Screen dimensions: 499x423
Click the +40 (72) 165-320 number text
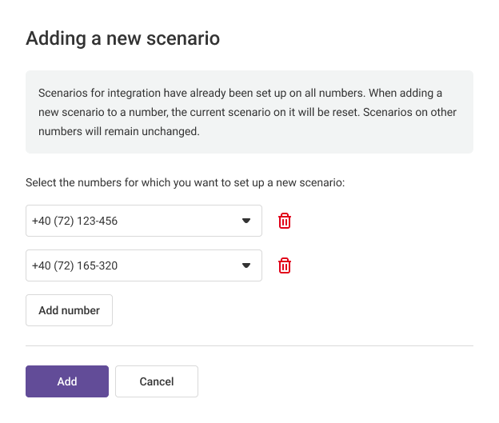coord(74,265)
